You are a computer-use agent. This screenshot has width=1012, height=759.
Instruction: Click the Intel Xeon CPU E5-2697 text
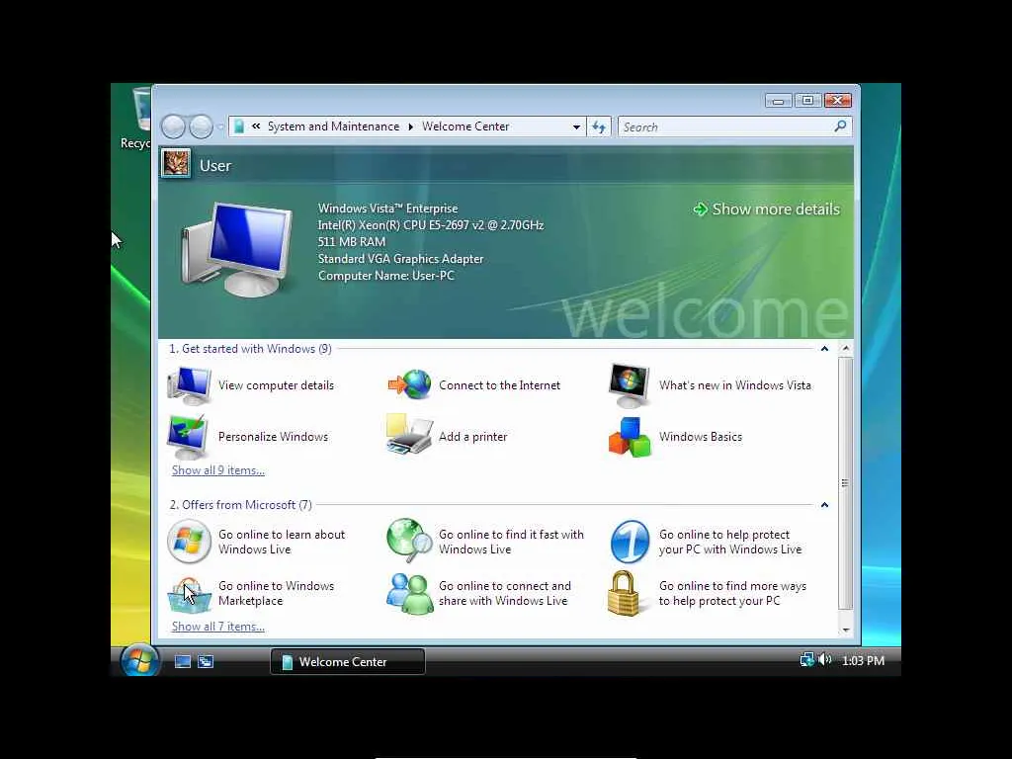431,225
